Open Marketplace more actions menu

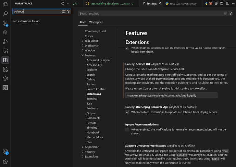point(68,3)
